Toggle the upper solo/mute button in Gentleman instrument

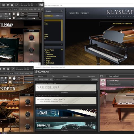tap(14, 14)
